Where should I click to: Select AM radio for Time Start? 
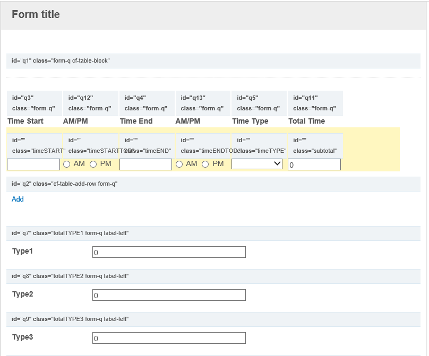click(x=67, y=164)
